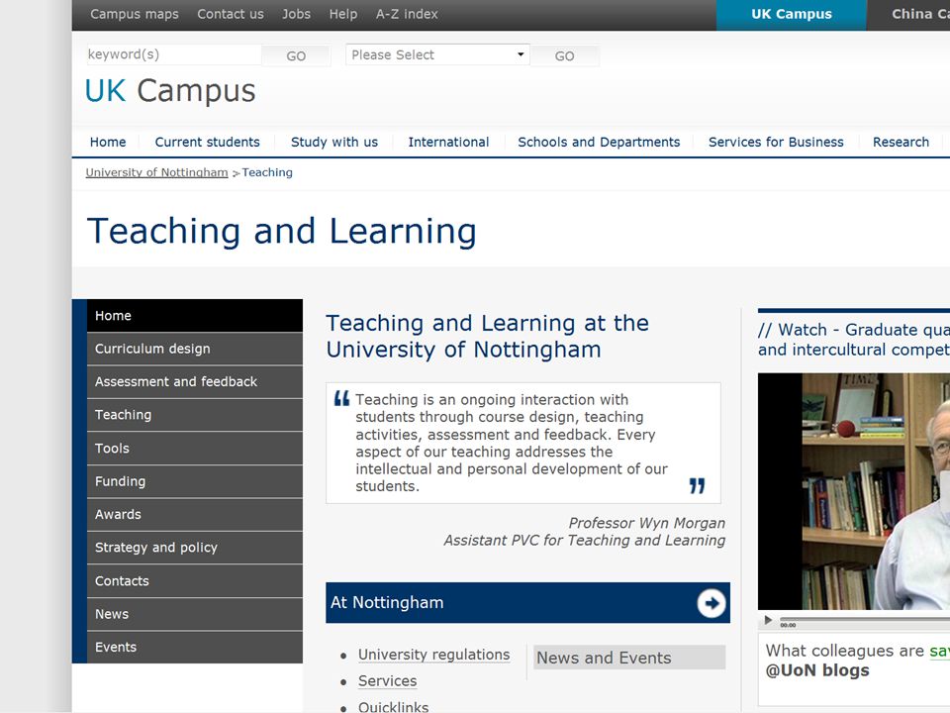The height and width of the screenshot is (713, 950).
Task: Open International menu item
Action: tap(448, 142)
